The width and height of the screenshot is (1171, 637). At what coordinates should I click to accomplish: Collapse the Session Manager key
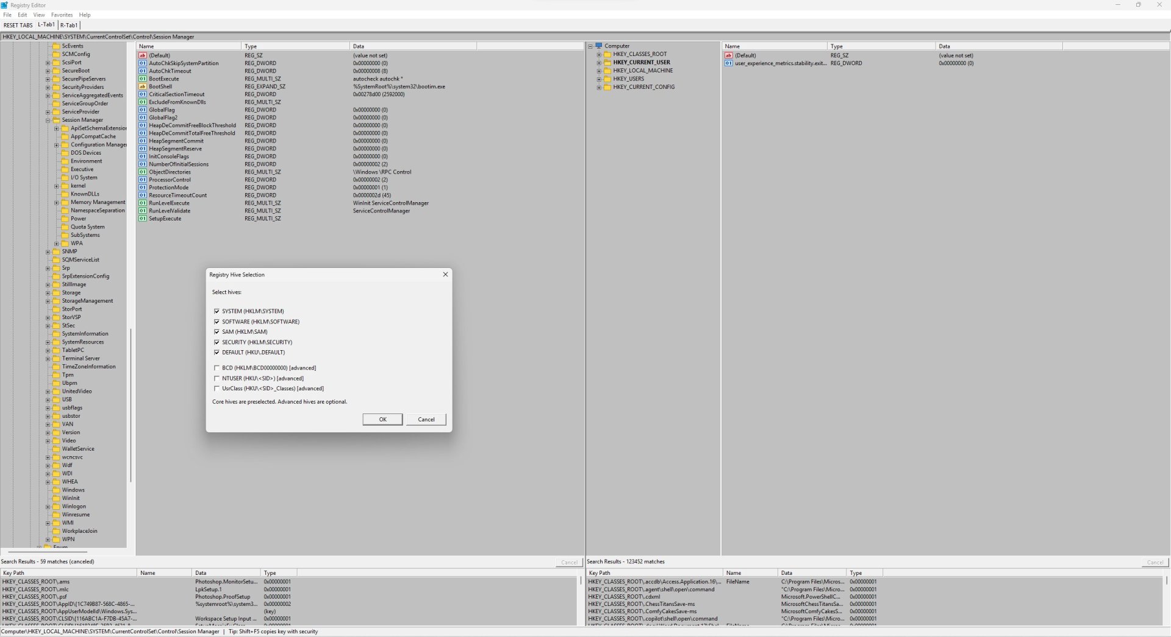(x=48, y=120)
